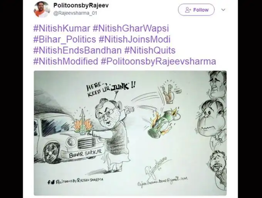Open the #NitishQuits hashtag
The image size is (262, 198).
(x=150, y=50)
